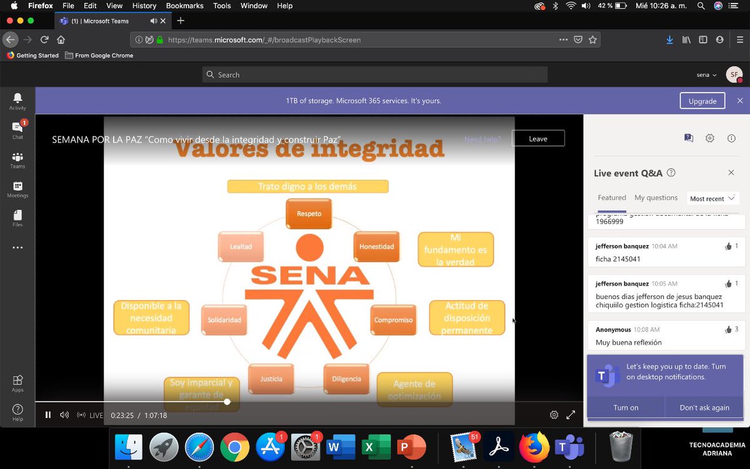
Task: Like jefferson banquez 10:05 AM comment
Action: (x=728, y=284)
